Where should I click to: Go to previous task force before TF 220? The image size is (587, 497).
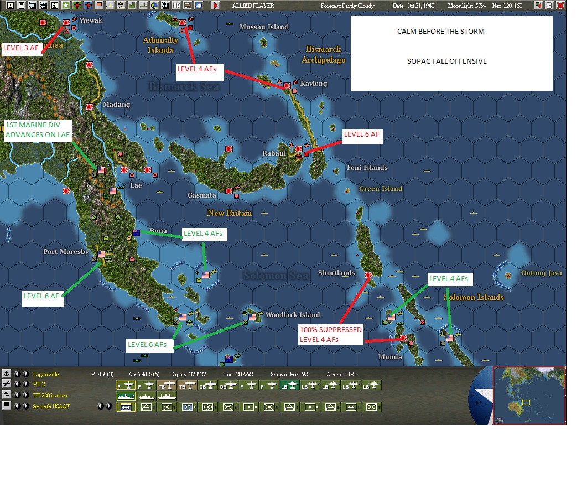point(17,395)
